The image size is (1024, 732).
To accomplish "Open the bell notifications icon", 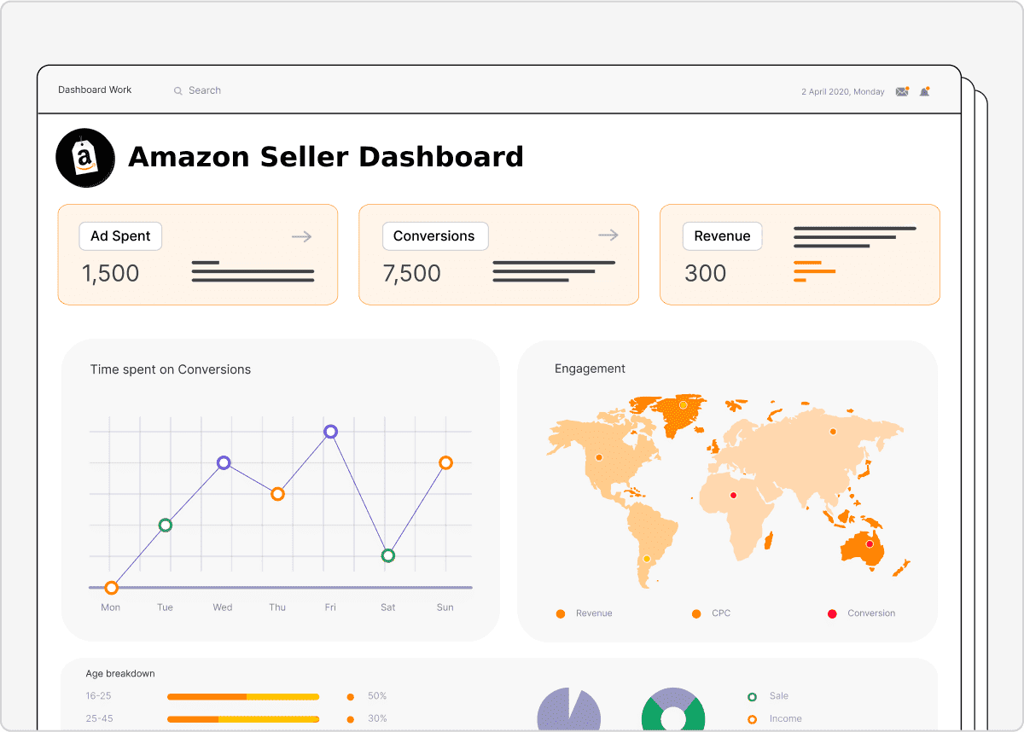I will [924, 91].
